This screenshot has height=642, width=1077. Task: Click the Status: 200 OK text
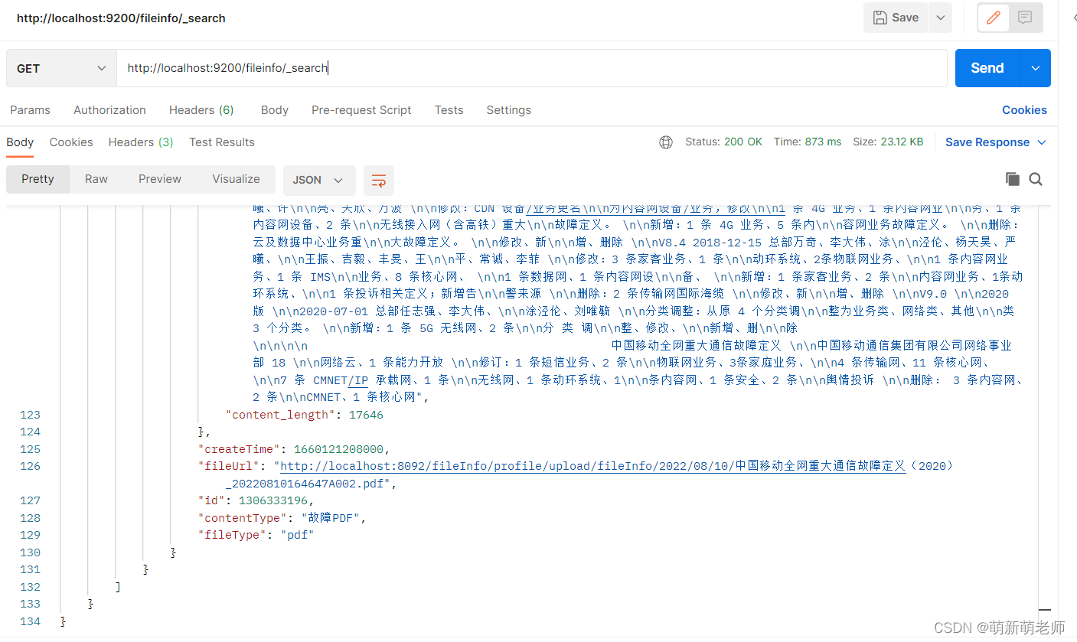pos(723,142)
